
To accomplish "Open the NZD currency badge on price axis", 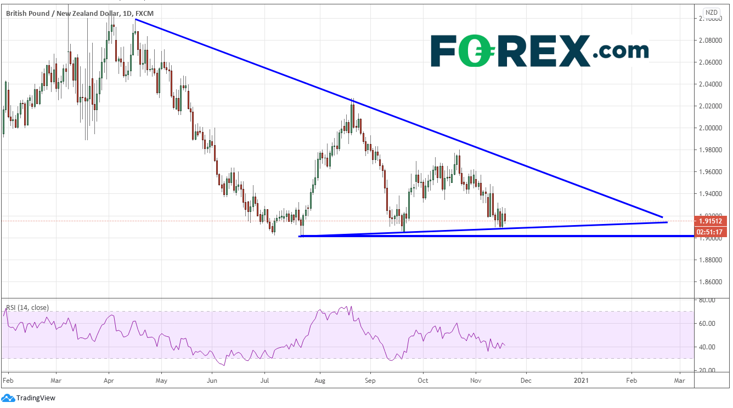I will click(x=711, y=12).
